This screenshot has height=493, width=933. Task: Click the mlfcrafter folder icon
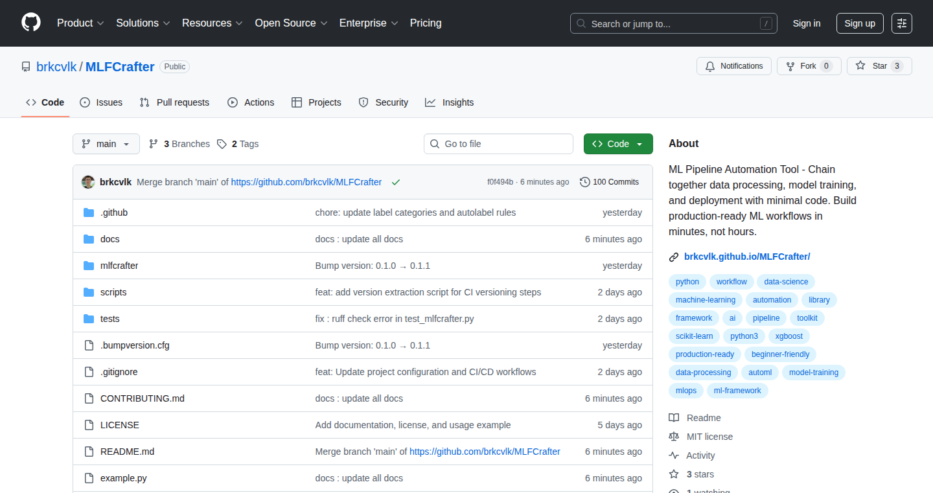coord(89,266)
